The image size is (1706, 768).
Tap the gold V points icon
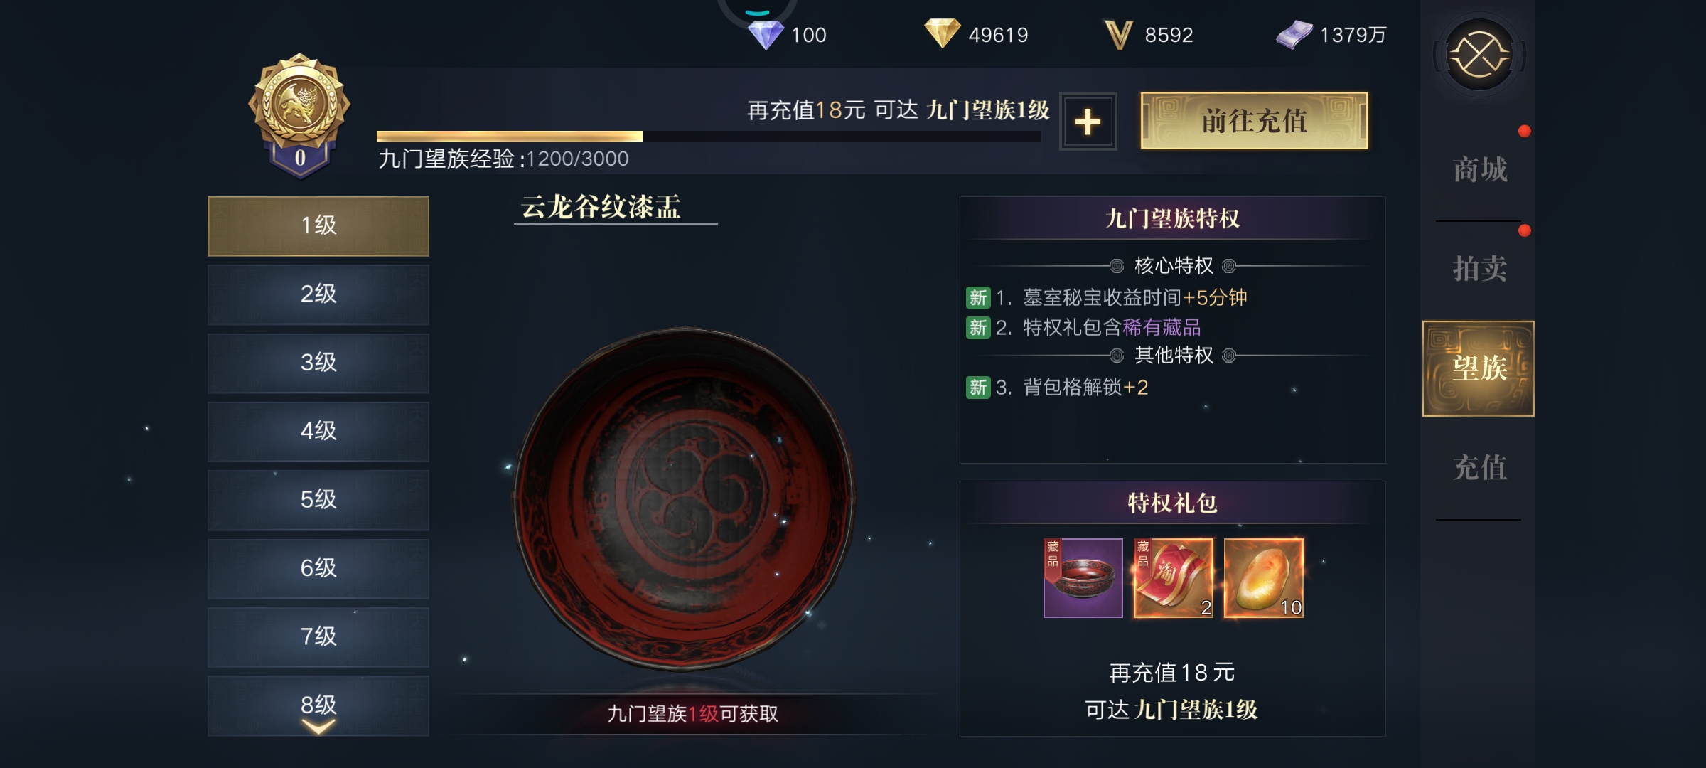coord(1118,34)
